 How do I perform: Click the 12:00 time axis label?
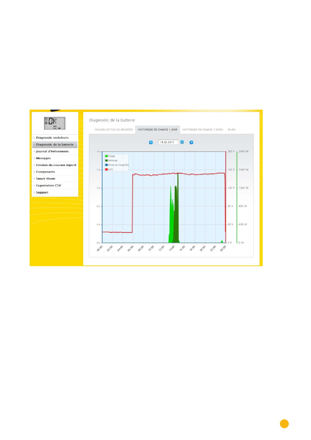click(161, 249)
